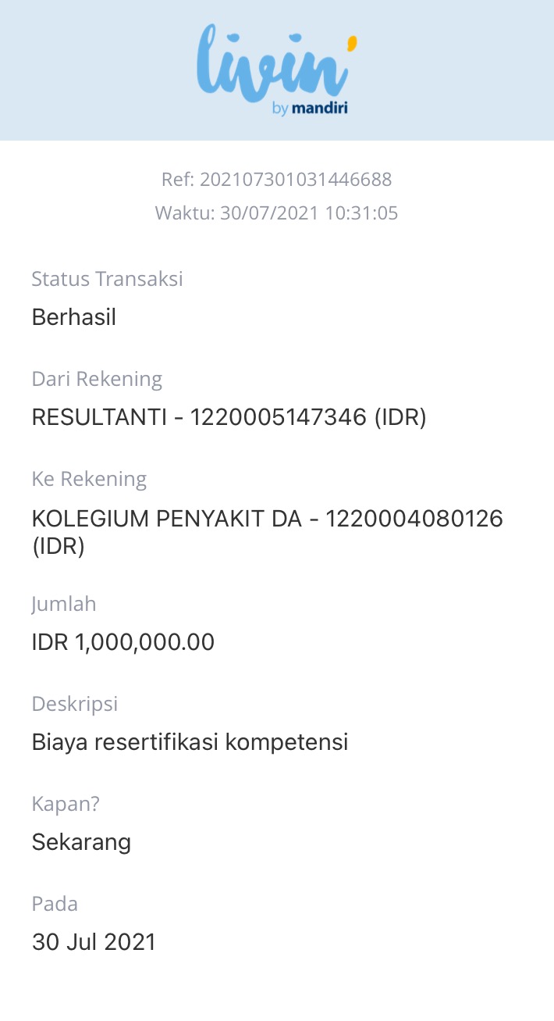This screenshot has height=1021, width=554.
Task: Select the Berhasil status value
Action: (74, 317)
